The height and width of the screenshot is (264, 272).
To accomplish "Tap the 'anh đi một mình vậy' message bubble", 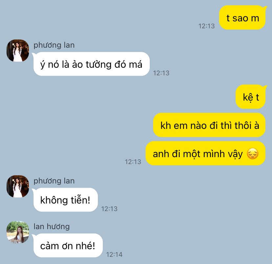I will pyautogui.click(x=206, y=153).
